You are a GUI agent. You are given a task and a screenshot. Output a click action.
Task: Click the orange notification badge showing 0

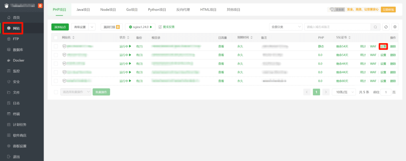[x=40, y=6]
